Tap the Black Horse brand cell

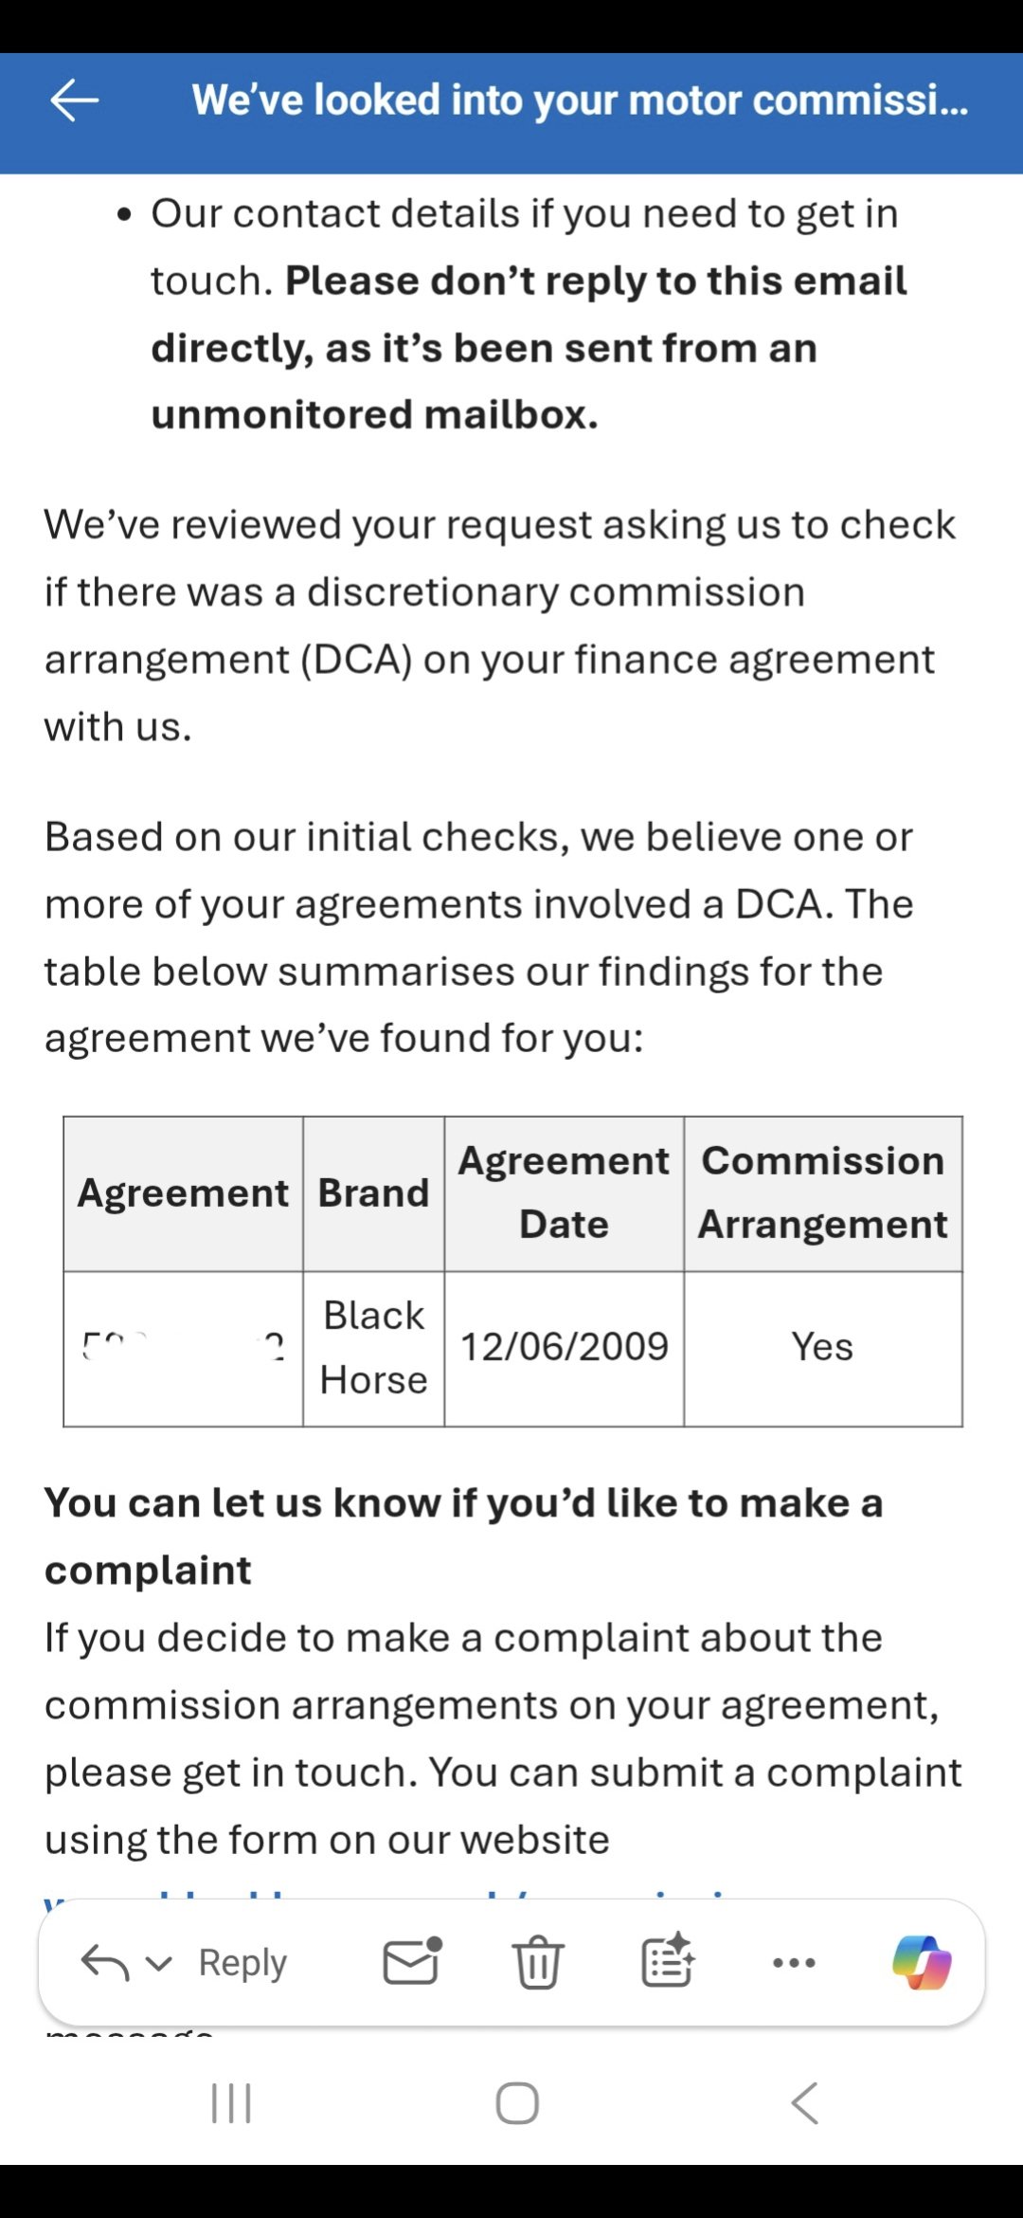pos(373,1348)
